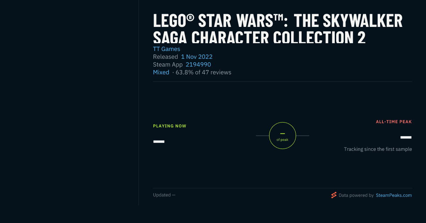Click the 'Steam App' label
426x223 pixels.
point(168,64)
